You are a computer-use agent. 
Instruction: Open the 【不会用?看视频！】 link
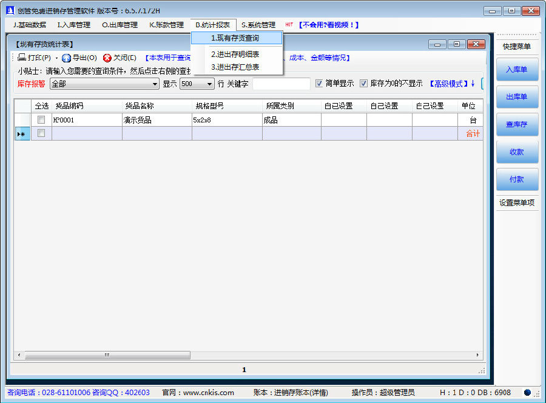[x=329, y=25]
